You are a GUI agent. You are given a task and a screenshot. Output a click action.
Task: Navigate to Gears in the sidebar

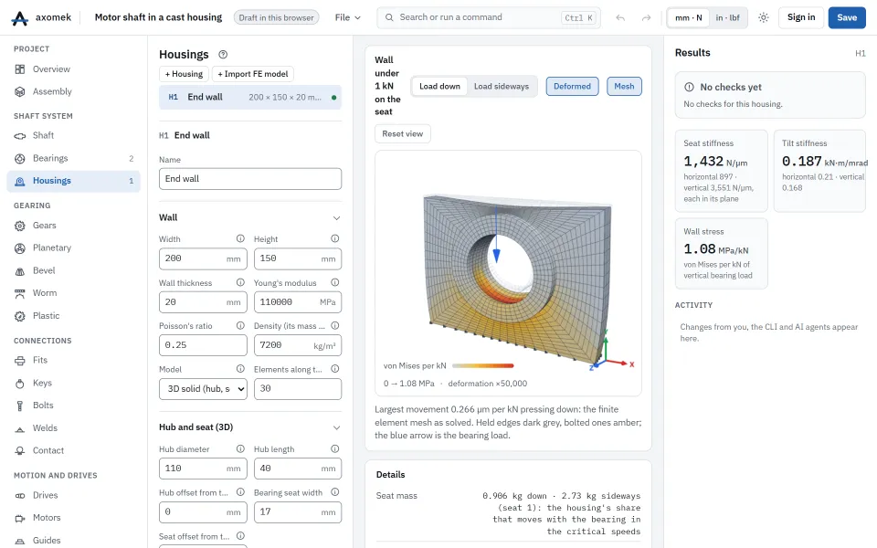click(74, 226)
